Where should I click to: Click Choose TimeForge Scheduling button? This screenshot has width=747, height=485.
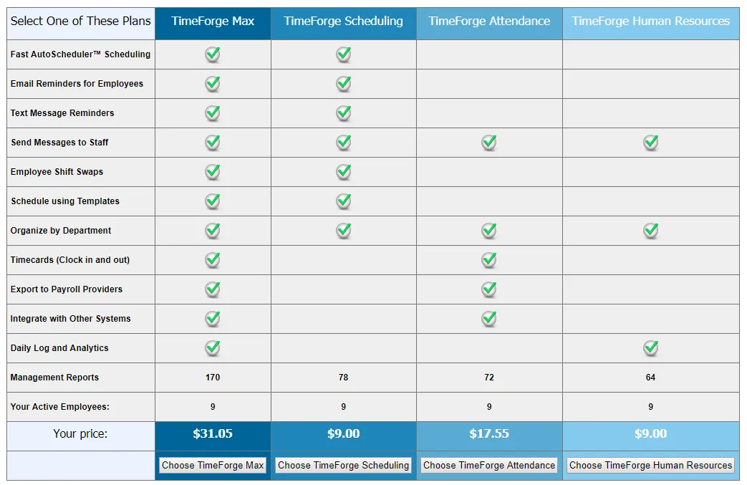343,465
